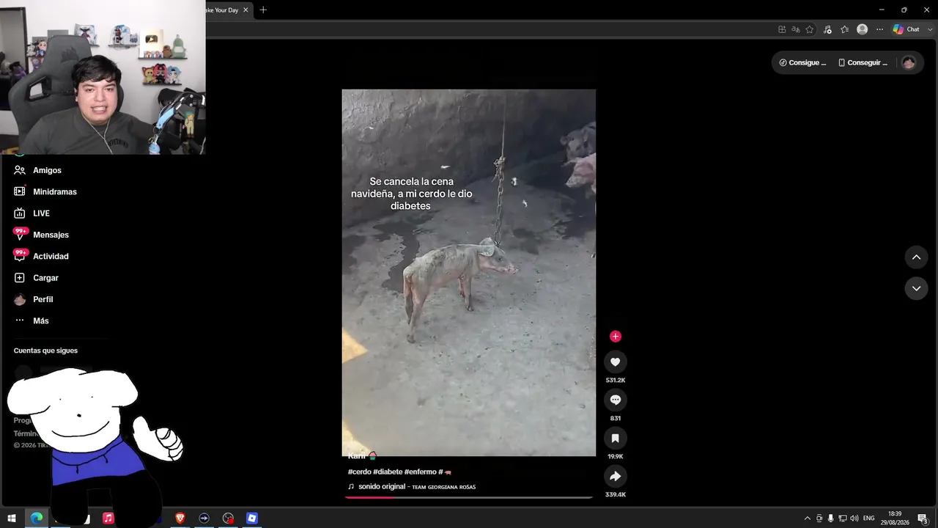Open network settings in the system tray
The image size is (938, 528).
(842, 518)
